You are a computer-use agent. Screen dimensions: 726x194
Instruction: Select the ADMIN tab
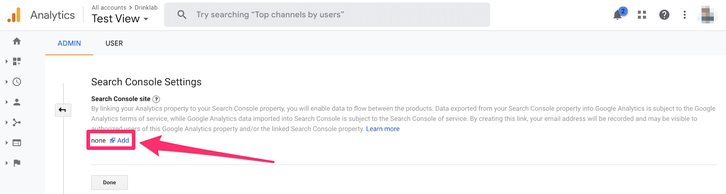(69, 43)
